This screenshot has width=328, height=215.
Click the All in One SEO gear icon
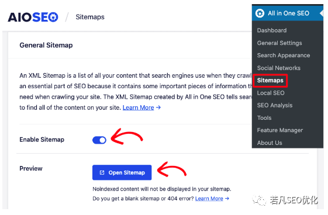pos(260,13)
